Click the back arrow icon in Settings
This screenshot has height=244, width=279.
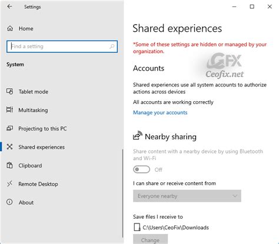pos(9,6)
